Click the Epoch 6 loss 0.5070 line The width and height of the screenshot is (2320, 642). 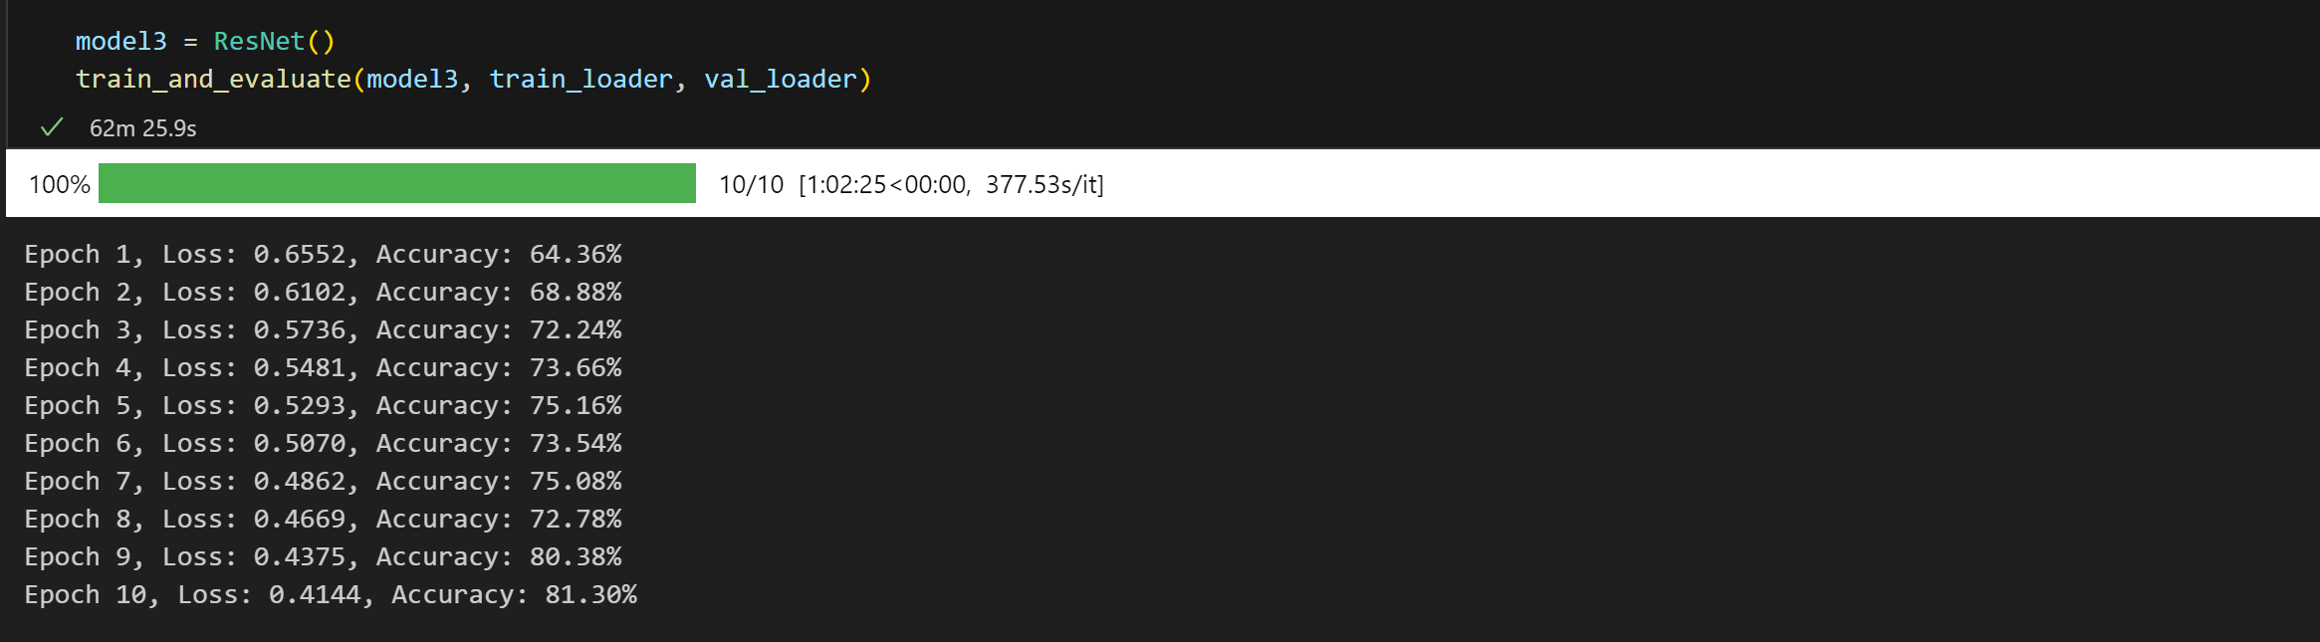323,444
